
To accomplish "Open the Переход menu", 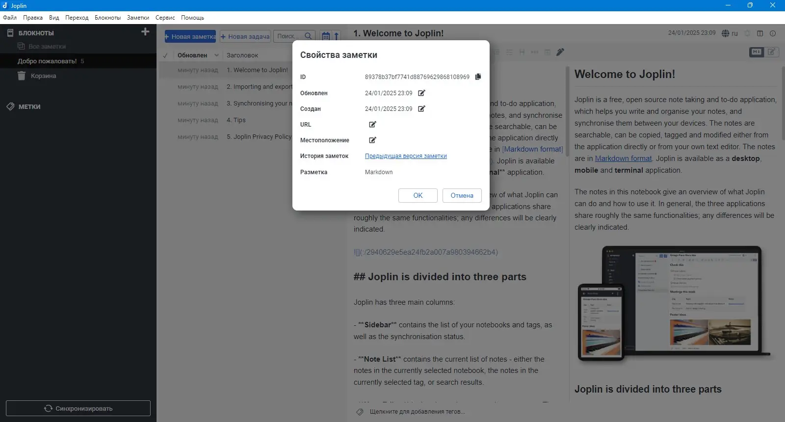I will (77, 18).
